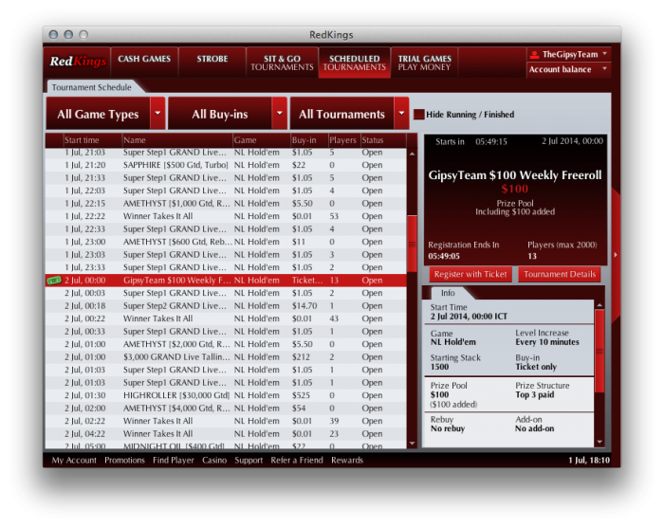Select Scheduled Tournaments tab
Screen dimensions: 664x527
355,63
